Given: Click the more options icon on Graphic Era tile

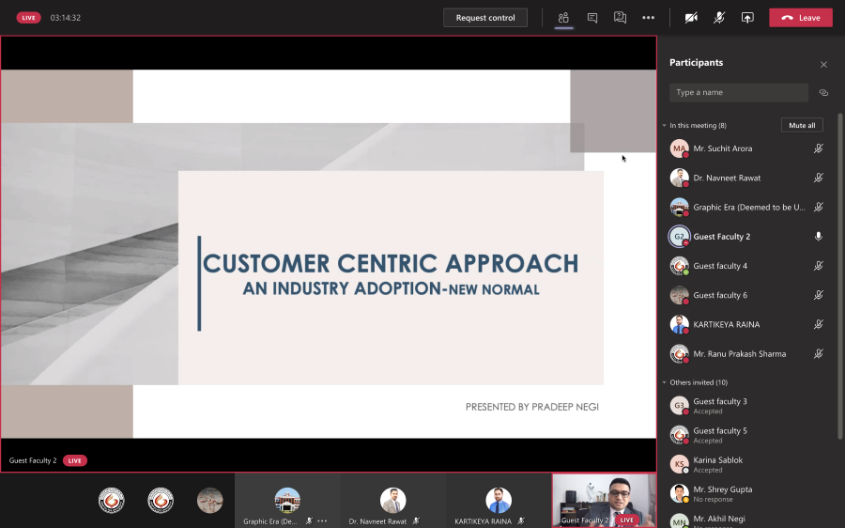Looking at the screenshot, I should pos(322,520).
